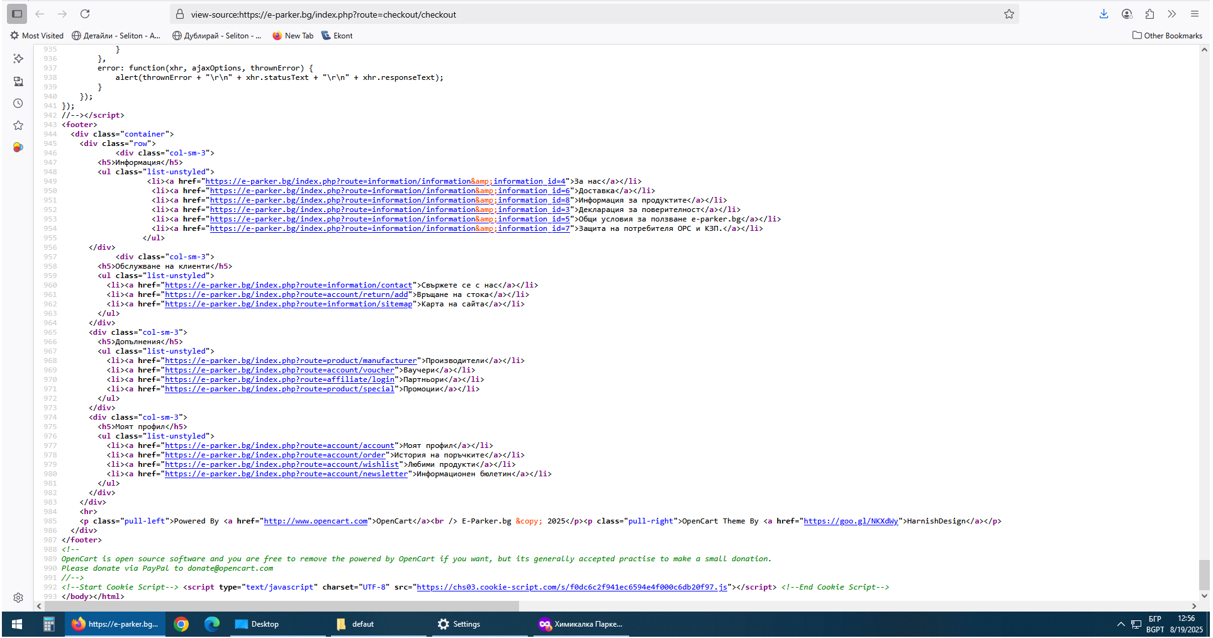Open the account/account route link
Viewport: 1213px width, 638px height.
[279, 445]
